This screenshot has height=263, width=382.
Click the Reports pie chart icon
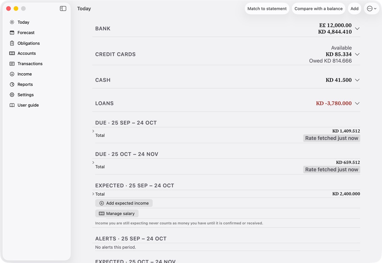[x=12, y=84]
